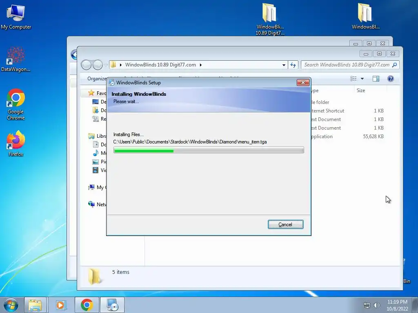
Task: Open Explorer help button
Action: [391, 79]
